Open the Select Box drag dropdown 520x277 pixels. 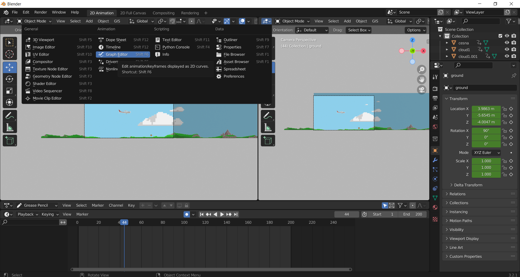coord(359,30)
